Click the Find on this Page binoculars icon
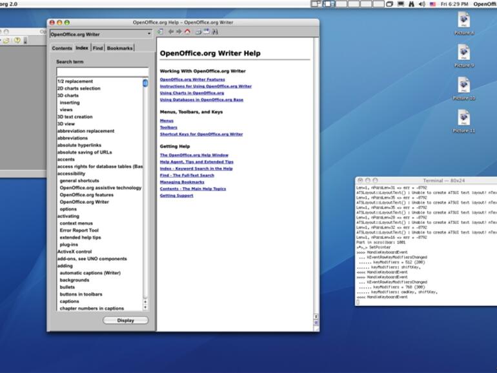Image resolution: width=497 pixels, height=373 pixels. 215,32
